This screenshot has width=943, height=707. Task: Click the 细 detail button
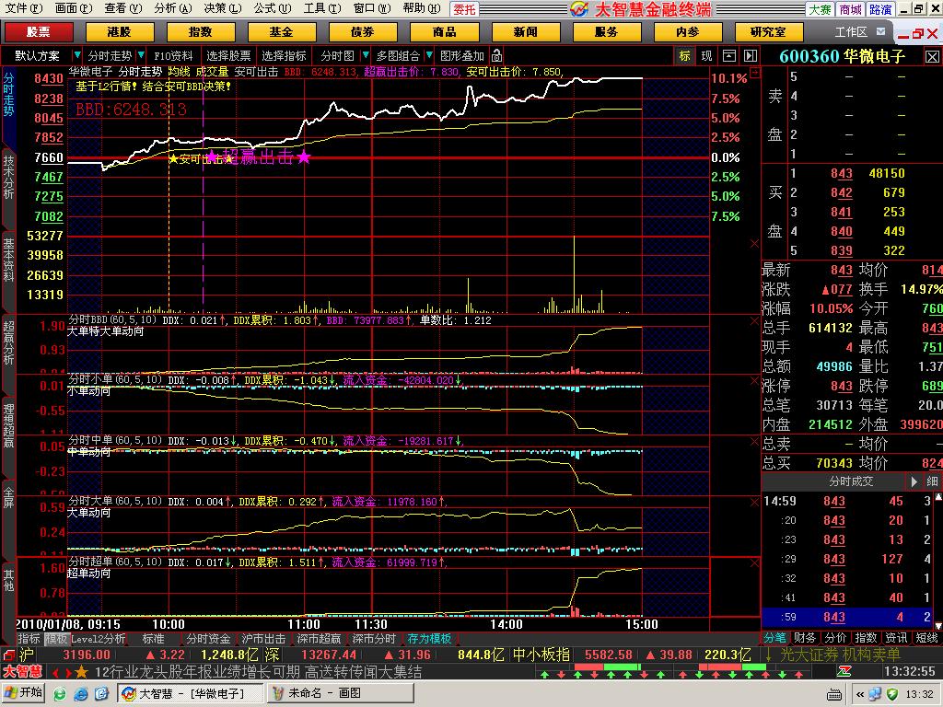pos(932,481)
